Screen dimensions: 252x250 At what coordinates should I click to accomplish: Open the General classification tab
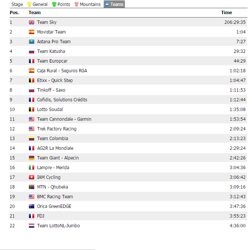(38, 4)
